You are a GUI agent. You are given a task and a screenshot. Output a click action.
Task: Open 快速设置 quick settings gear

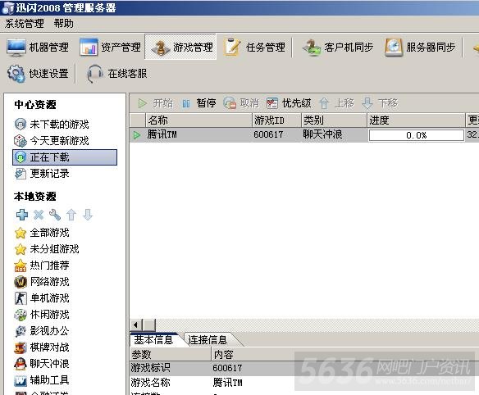(x=16, y=74)
